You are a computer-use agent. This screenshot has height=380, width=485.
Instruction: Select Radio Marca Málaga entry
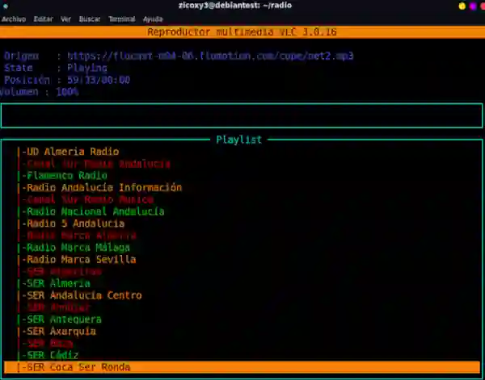[79, 248]
